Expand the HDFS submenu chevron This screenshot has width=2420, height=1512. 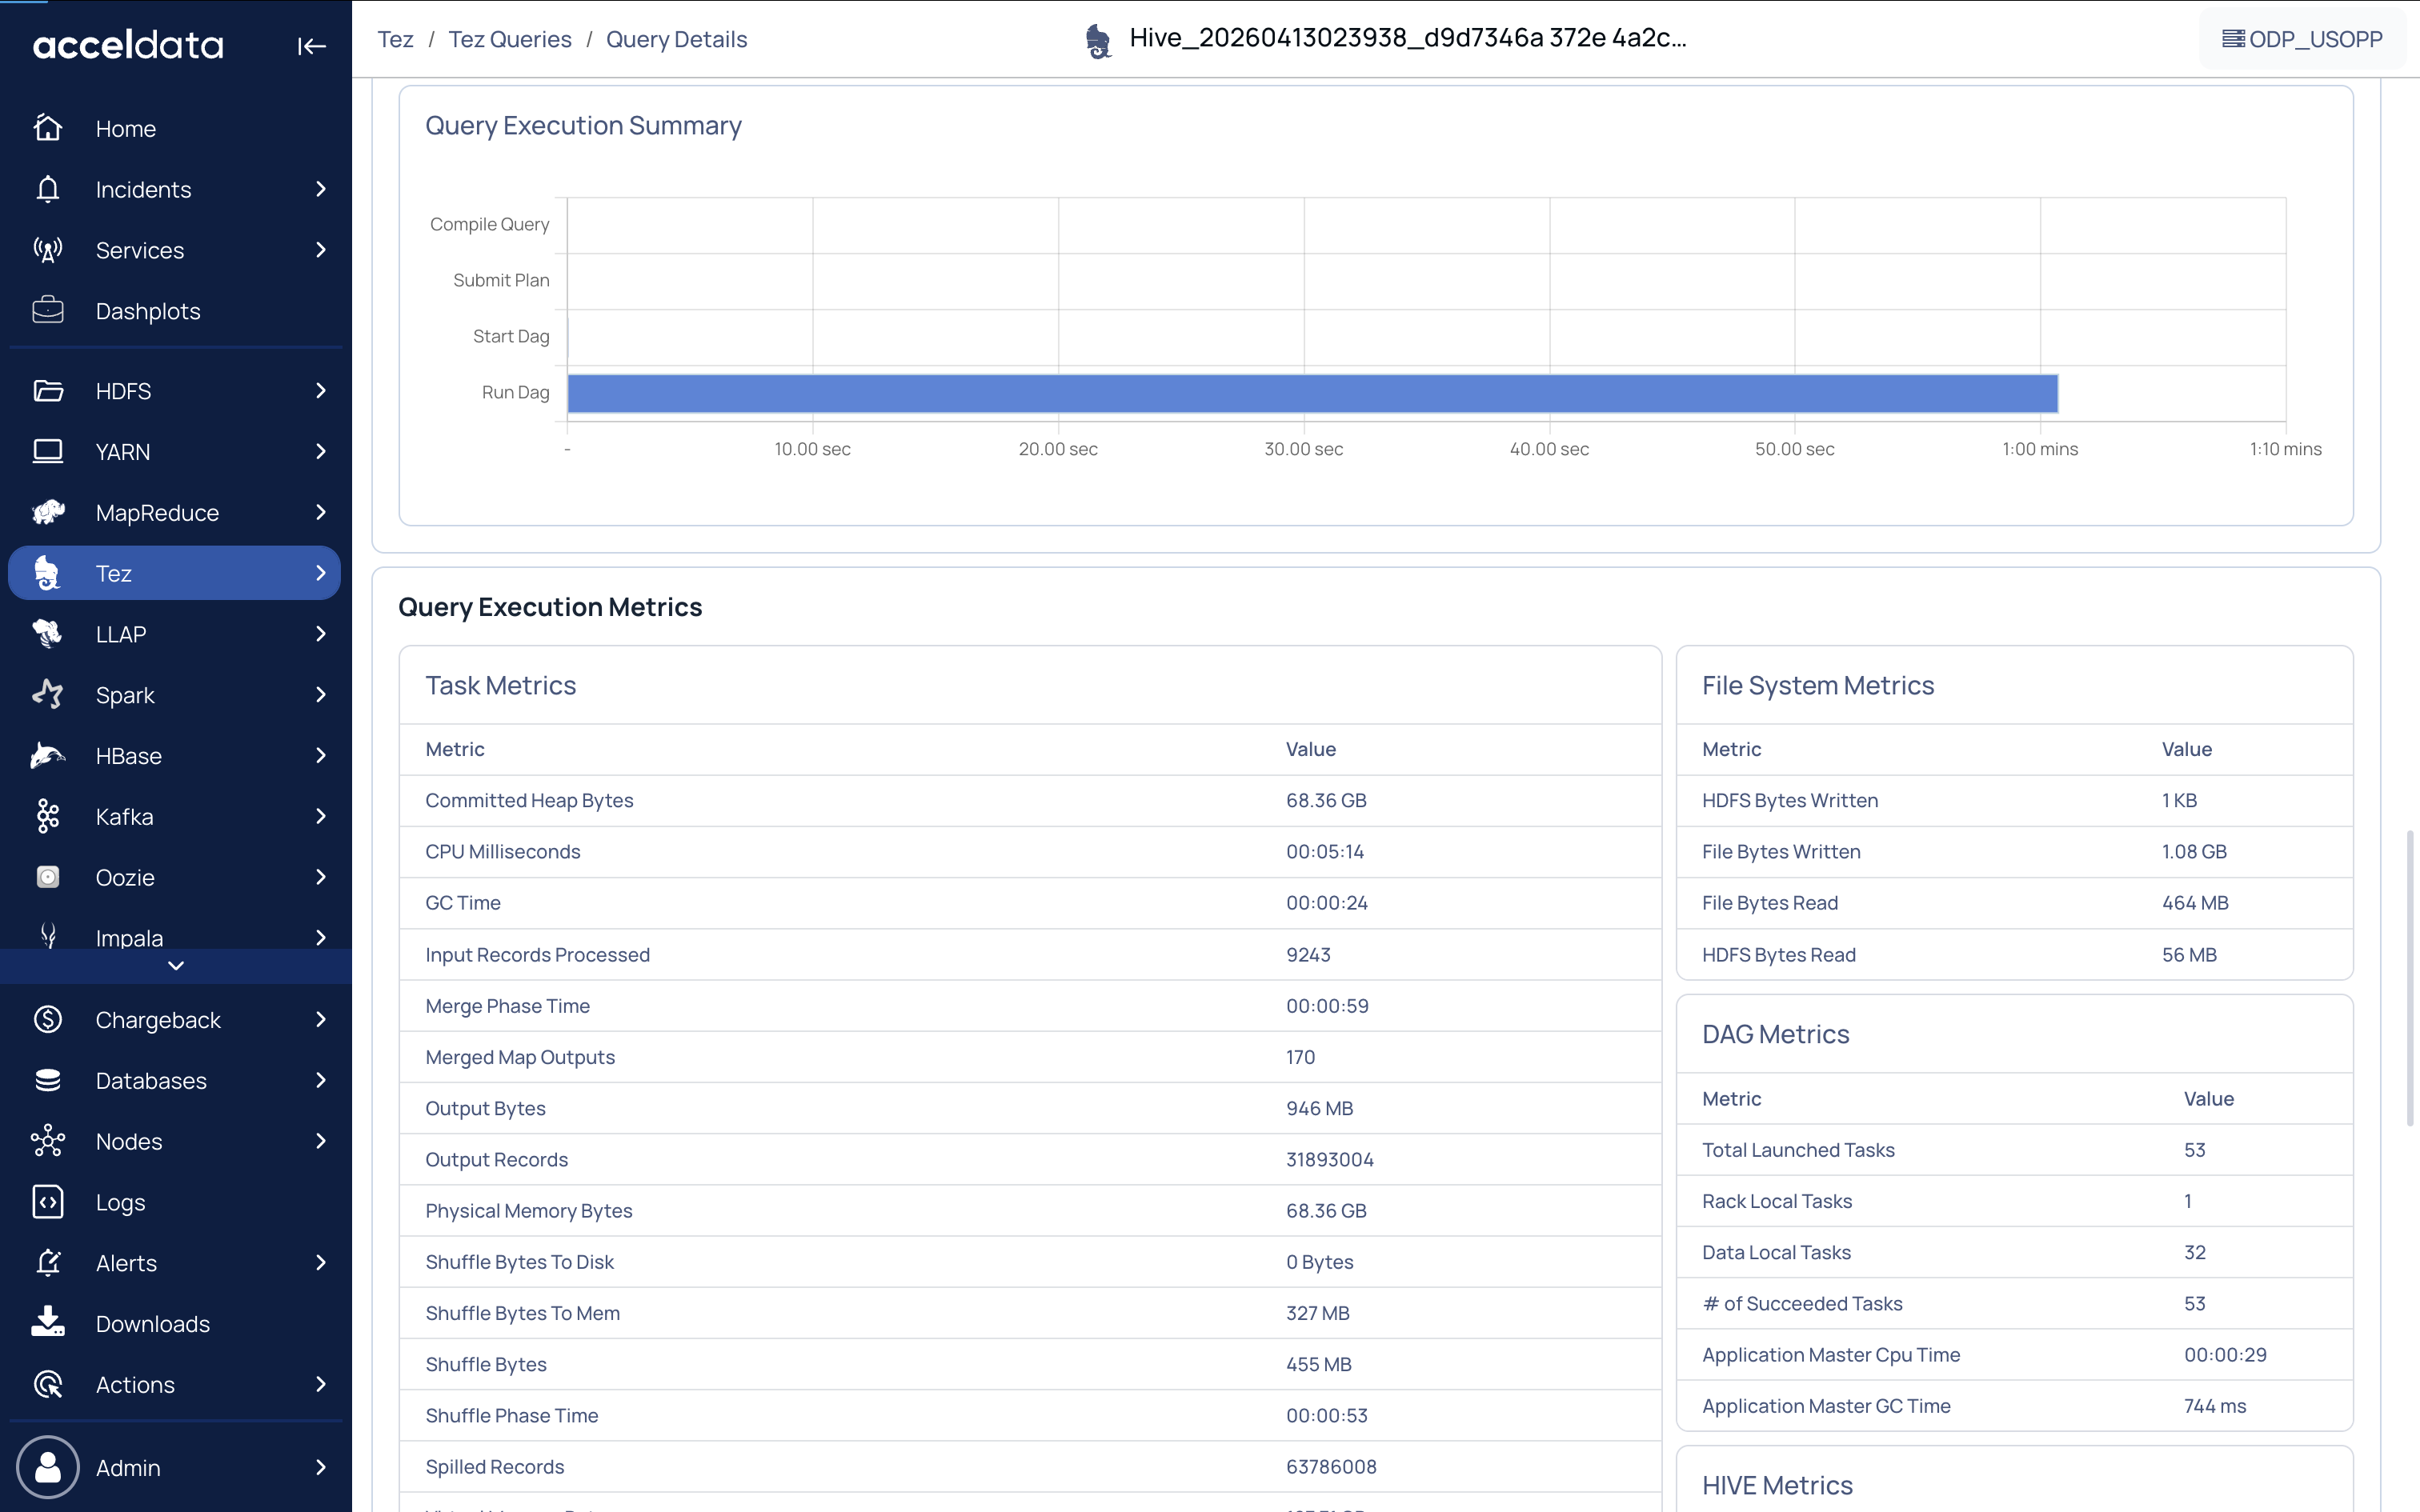(x=321, y=391)
